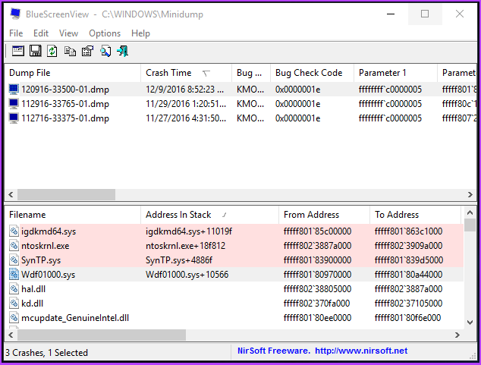Minimize the BlueScreenView window
This screenshot has height=365, width=481.
(391, 14)
